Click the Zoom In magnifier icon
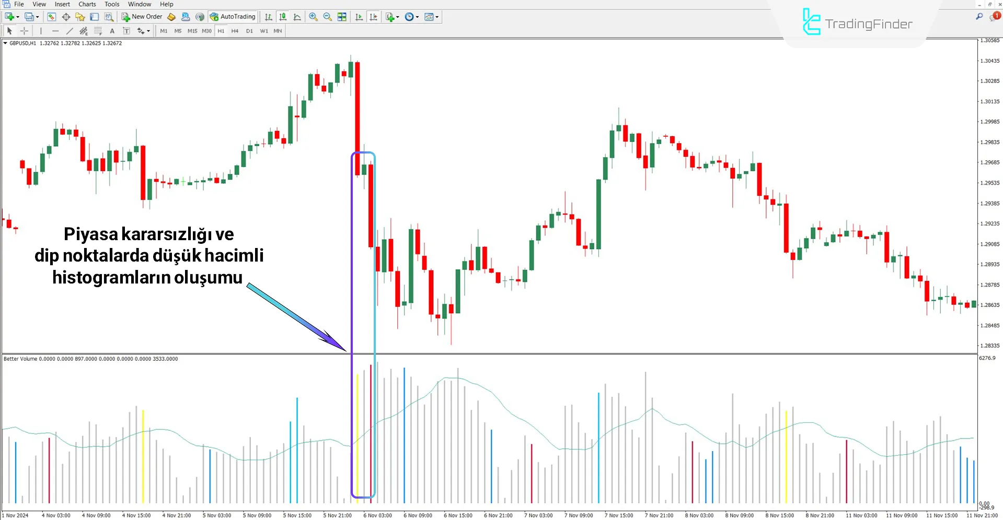The width and height of the screenshot is (1003, 520). click(x=313, y=17)
